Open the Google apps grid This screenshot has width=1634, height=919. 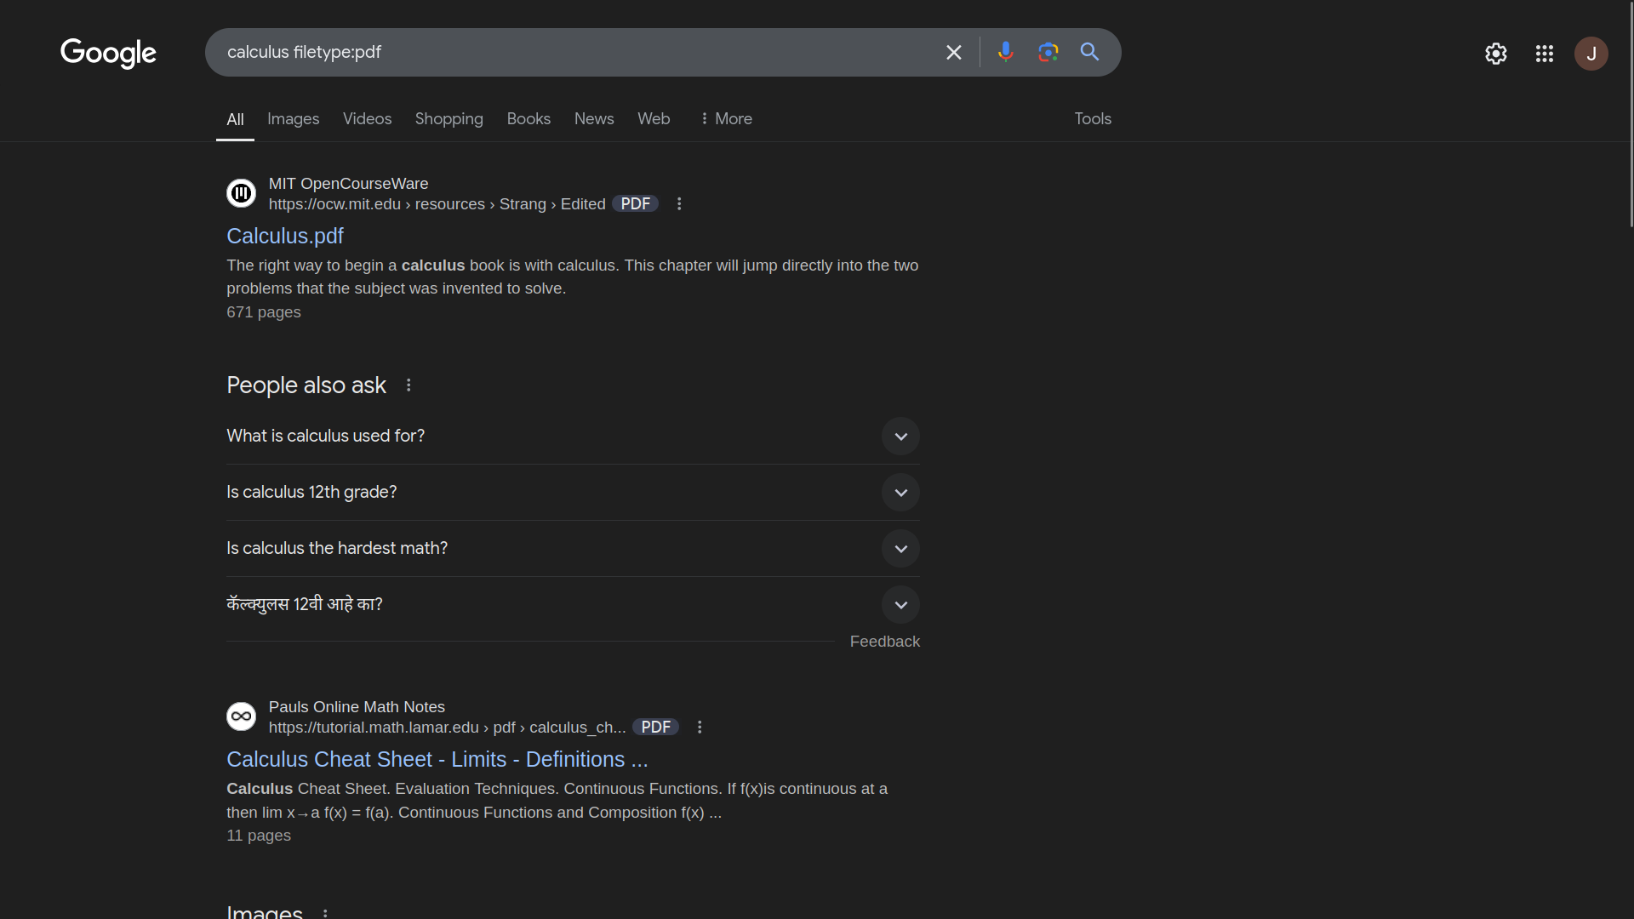1544,54
